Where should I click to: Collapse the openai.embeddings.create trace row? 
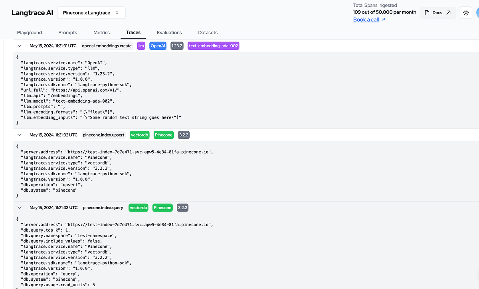pos(19,46)
